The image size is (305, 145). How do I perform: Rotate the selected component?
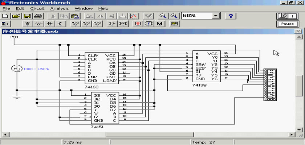[x=90, y=16]
